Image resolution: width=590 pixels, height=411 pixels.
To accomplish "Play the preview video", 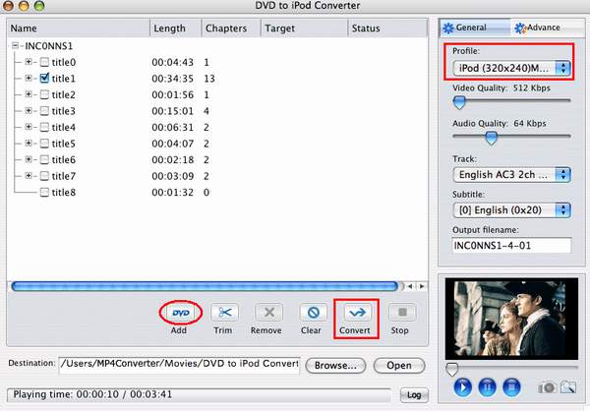I will point(463,387).
